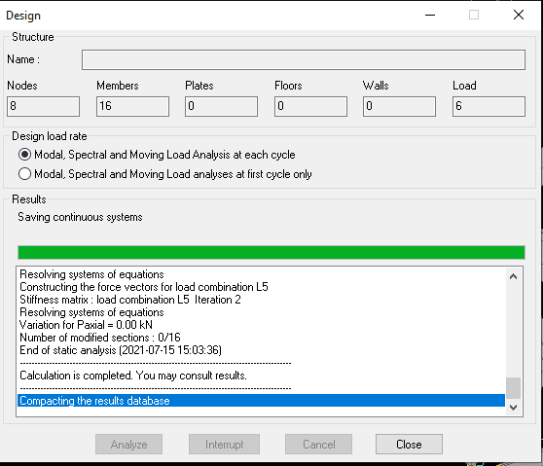Minimize the Design window
The width and height of the screenshot is (543, 466).
430,15
